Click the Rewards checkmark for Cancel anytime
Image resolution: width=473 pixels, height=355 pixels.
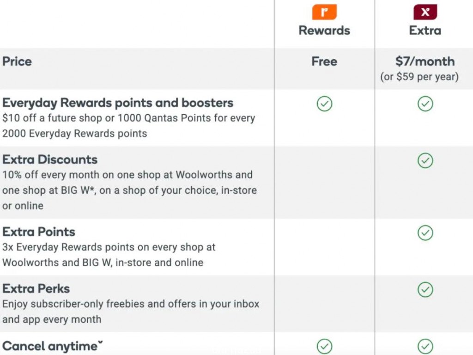[325, 346]
